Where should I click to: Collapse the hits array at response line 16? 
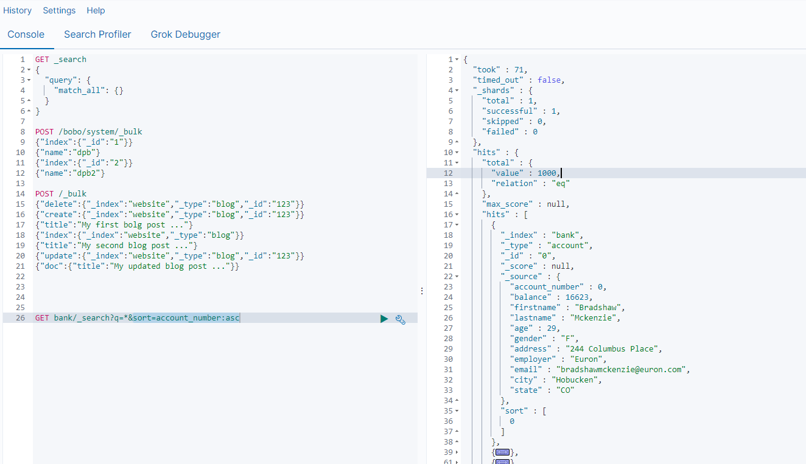[457, 215]
